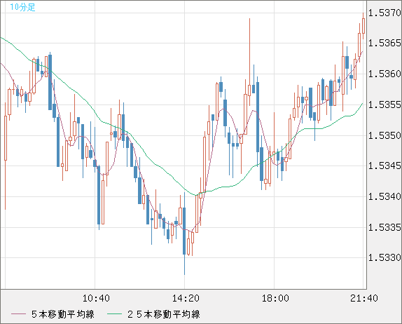Click the 1.5350 price axis label
Viewport: 402px width, 324px height.
(x=384, y=135)
